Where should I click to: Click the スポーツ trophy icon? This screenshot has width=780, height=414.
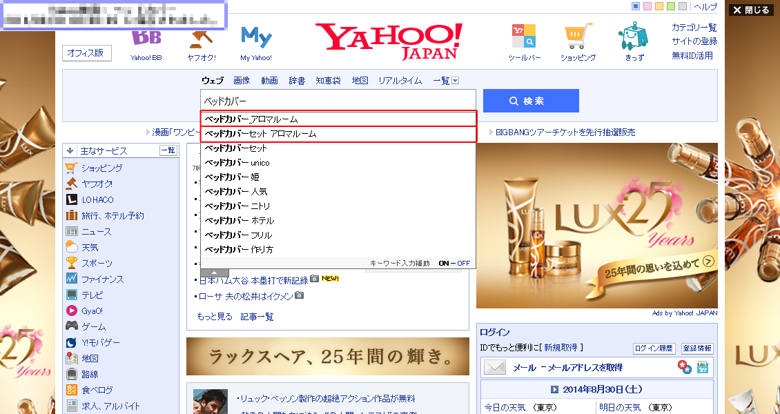pos(72,263)
